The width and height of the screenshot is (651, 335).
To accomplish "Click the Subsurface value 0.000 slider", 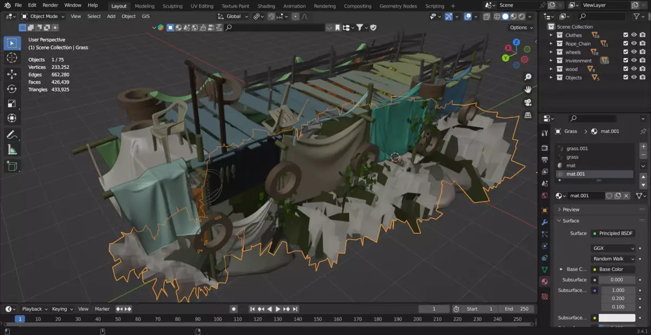I will (617, 280).
